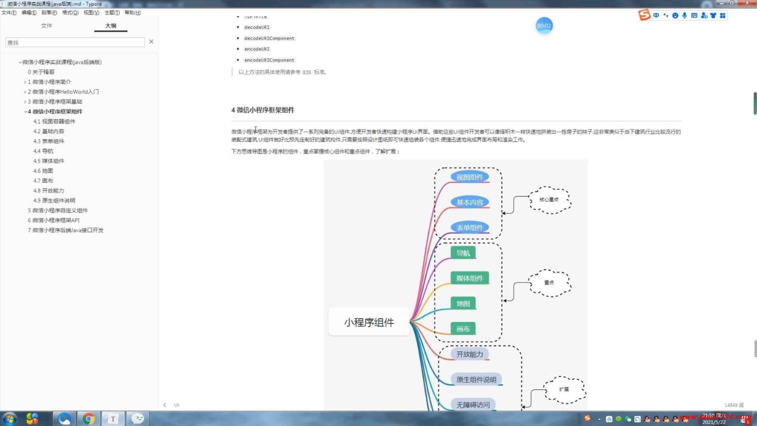
Task: Collapse outline section 4 框架组件
Action: point(26,112)
